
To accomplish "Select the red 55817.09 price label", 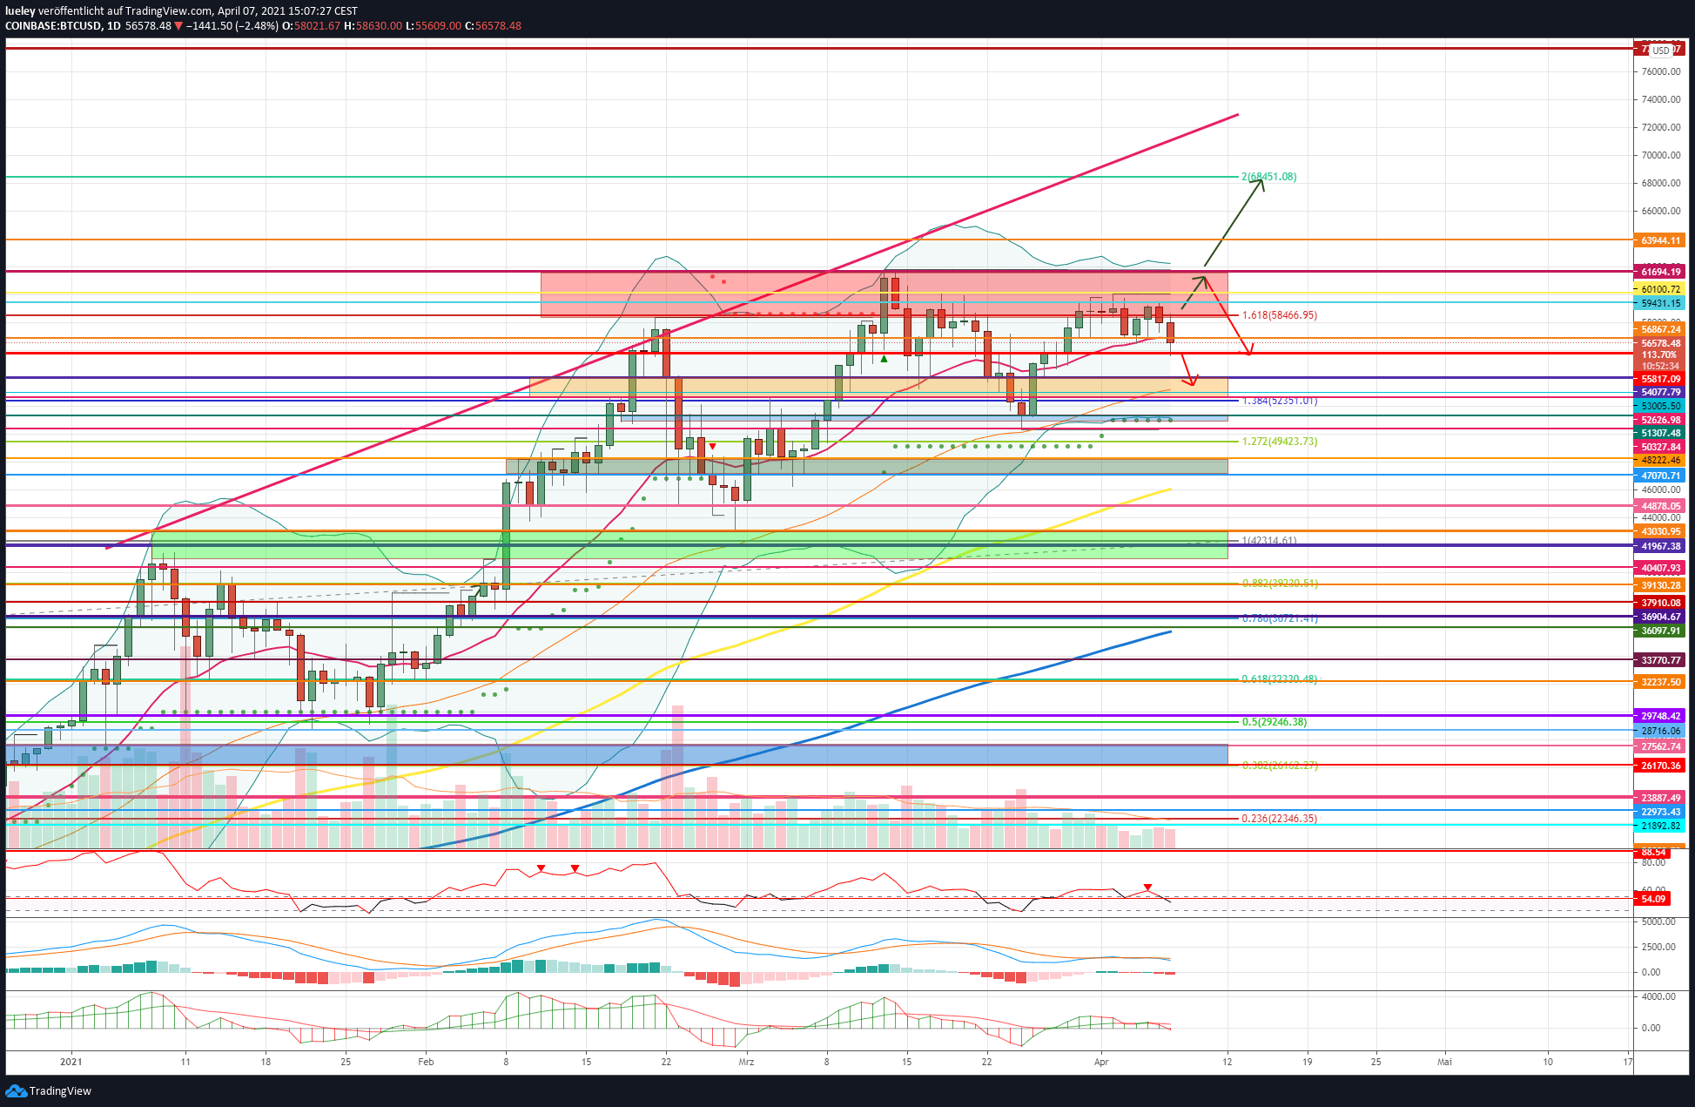I will click(1660, 379).
